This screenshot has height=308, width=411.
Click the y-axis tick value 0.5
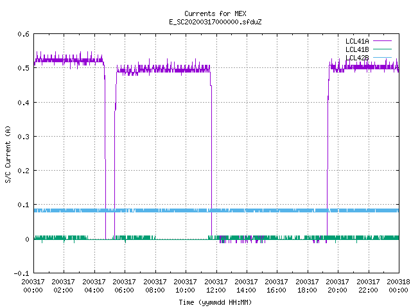23,68
